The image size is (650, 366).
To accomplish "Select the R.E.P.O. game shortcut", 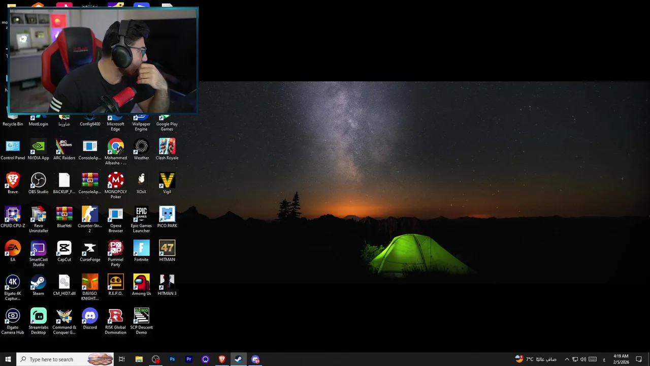I will tap(116, 285).
